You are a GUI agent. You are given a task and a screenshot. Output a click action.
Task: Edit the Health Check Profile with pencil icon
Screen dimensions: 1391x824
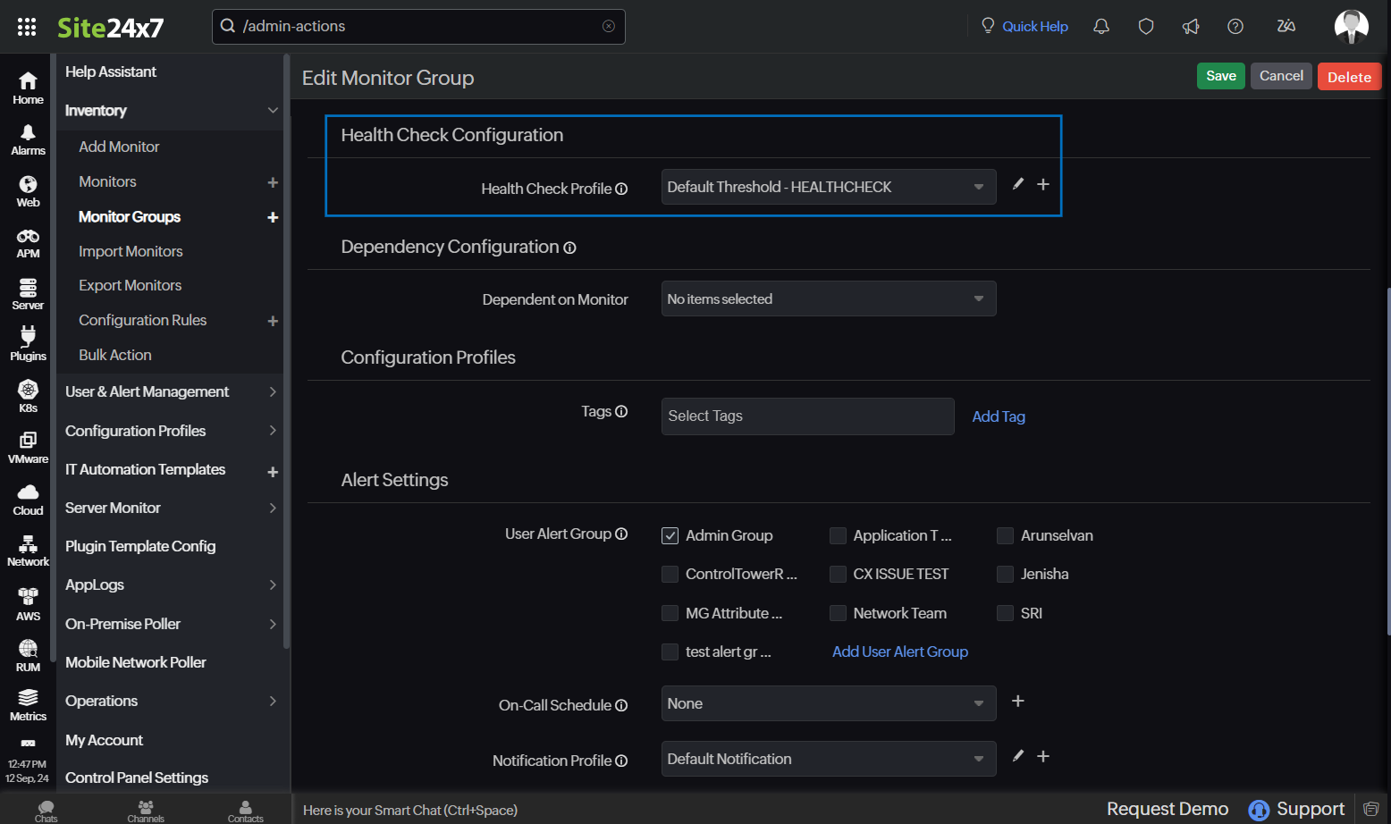pos(1017,185)
